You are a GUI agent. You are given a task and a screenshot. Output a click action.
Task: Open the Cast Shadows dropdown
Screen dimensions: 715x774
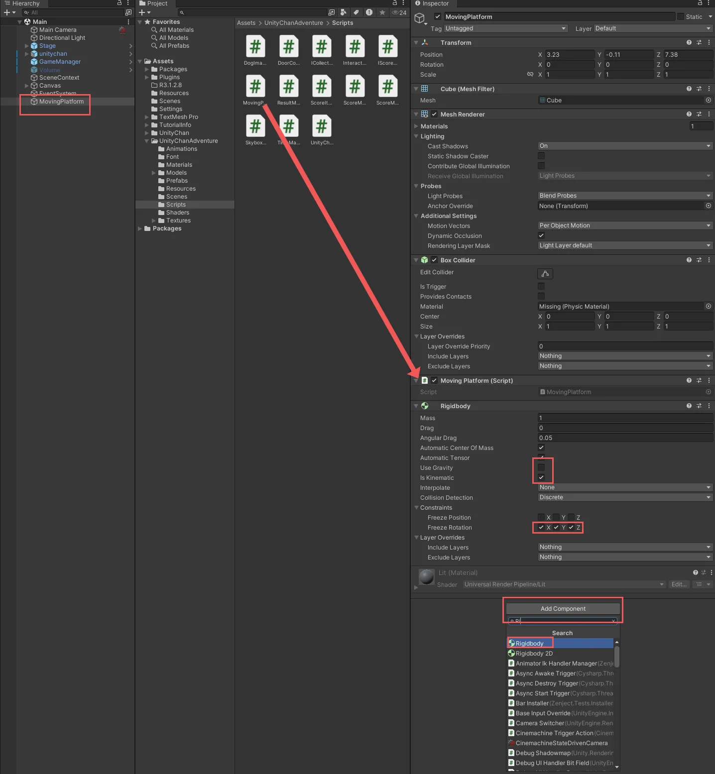point(625,146)
